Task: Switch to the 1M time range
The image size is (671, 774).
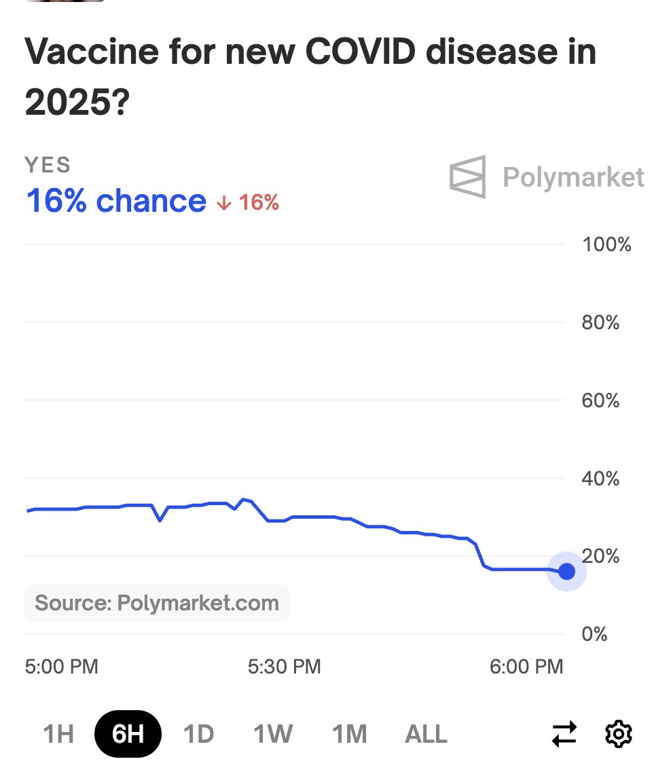Action: pos(350,733)
